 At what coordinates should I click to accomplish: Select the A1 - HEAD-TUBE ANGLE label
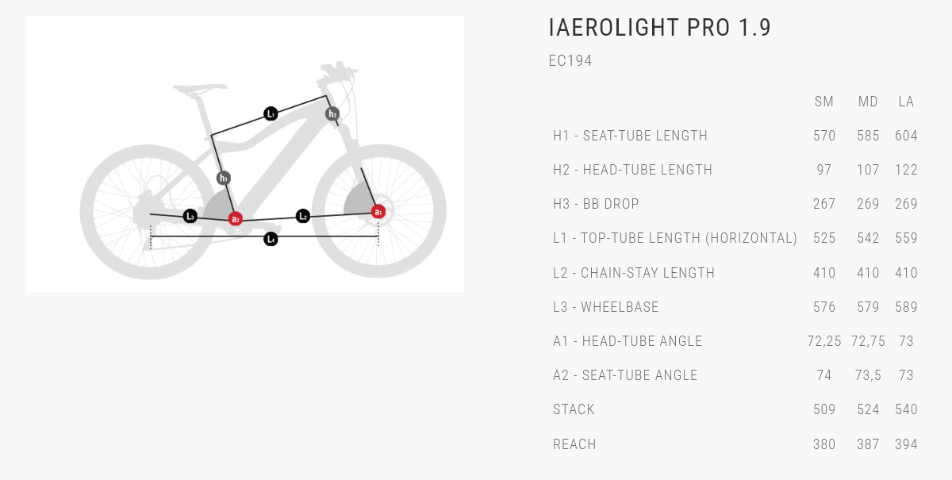click(628, 341)
